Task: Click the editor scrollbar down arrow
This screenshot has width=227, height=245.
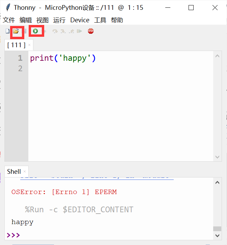Action: 217,157
